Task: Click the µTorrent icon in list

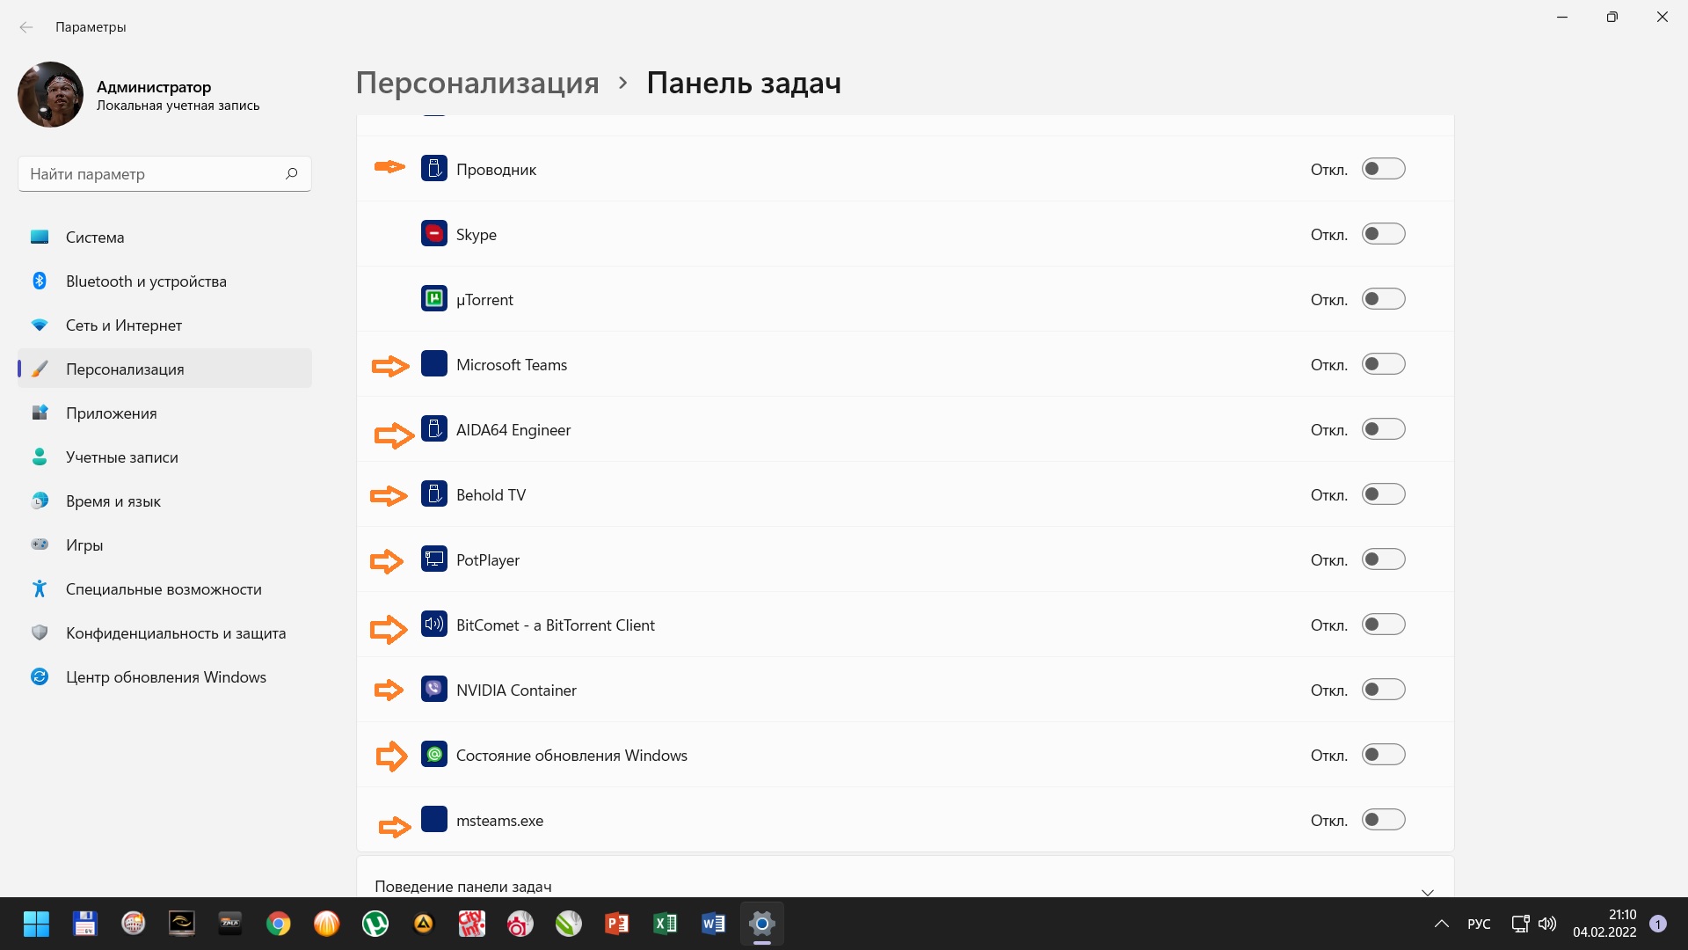Action: (433, 299)
